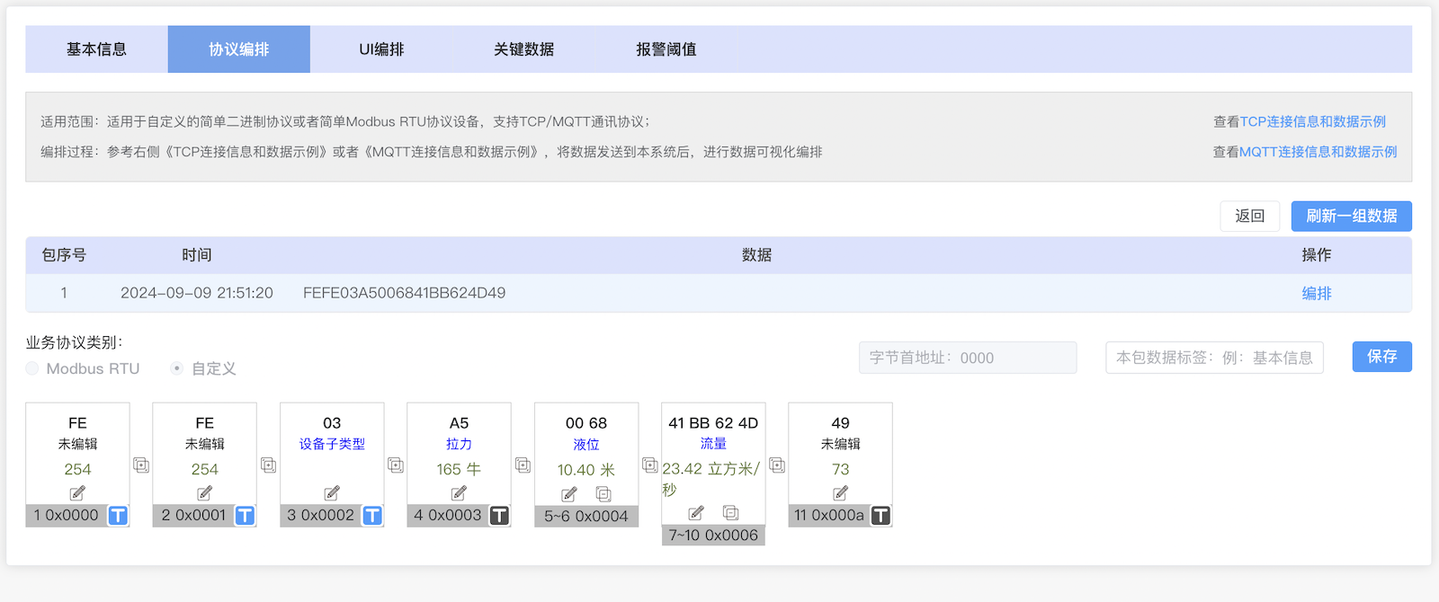This screenshot has height=602, width=1439.
Task: Click blue T icon on 2 0x0001
Action: pos(245,516)
